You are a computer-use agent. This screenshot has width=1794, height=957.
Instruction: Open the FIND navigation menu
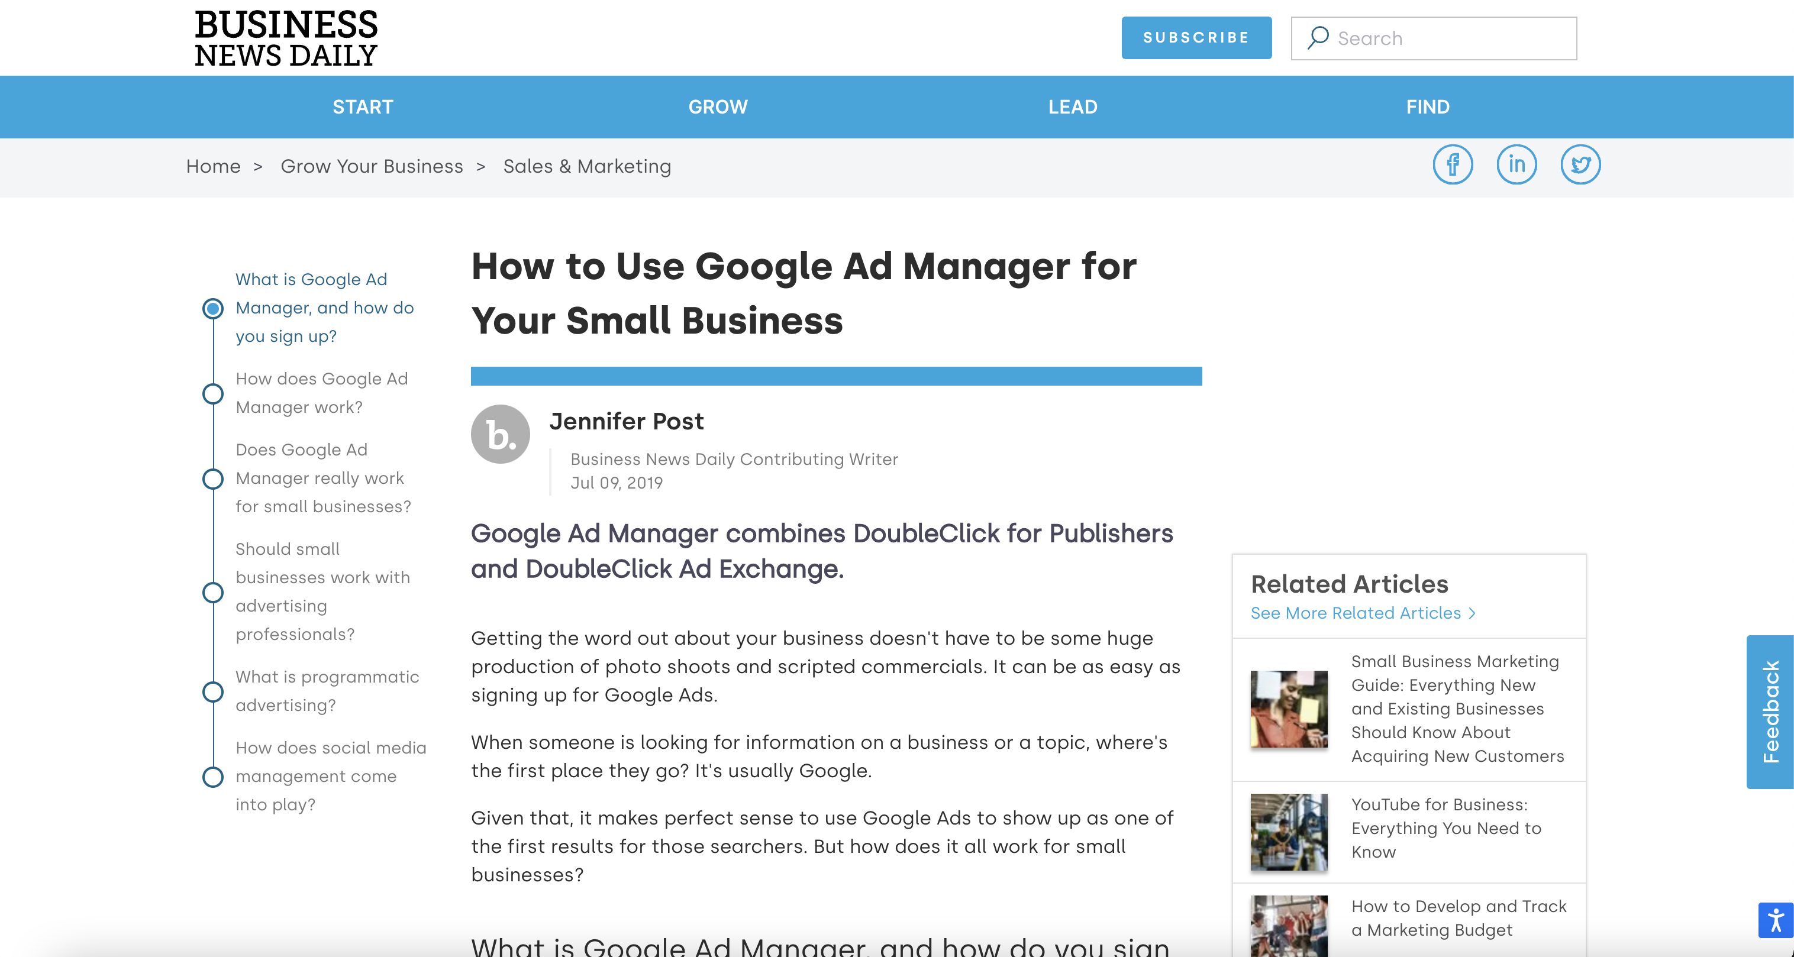click(x=1428, y=107)
